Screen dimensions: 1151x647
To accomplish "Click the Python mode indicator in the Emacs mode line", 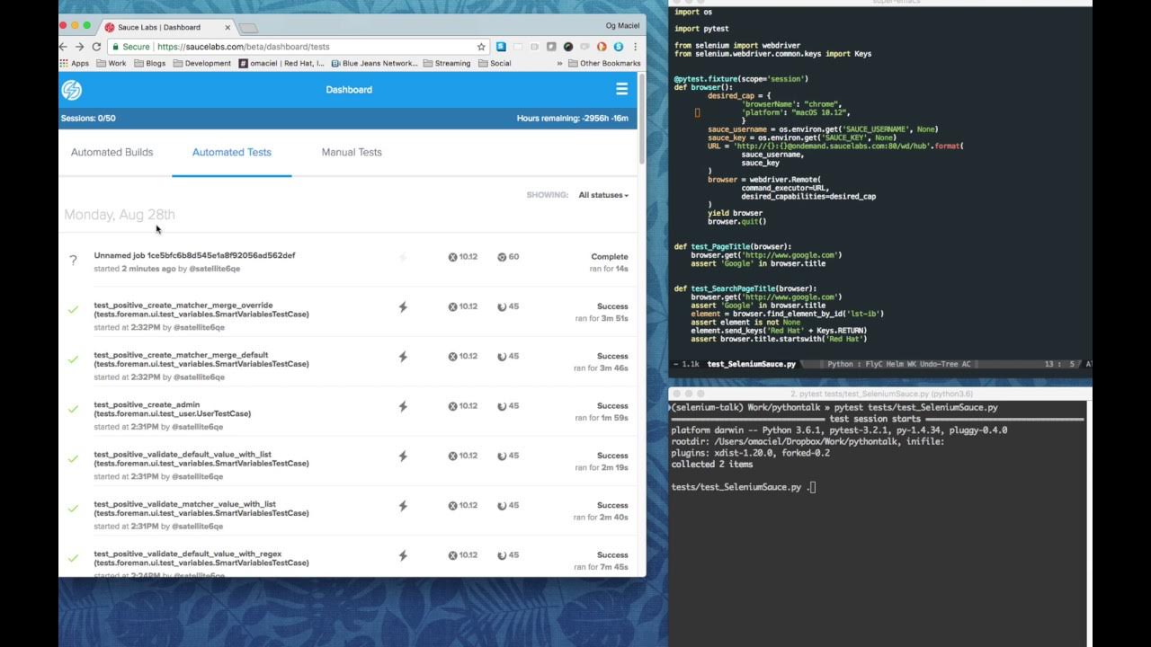I will pyautogui.click(x=840, y=365).
